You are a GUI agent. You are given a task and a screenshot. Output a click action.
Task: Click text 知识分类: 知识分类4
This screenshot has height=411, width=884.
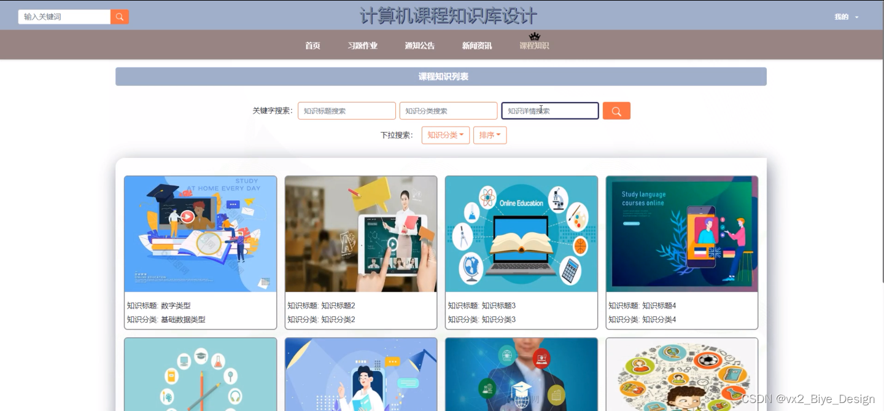tap(642, 319)
